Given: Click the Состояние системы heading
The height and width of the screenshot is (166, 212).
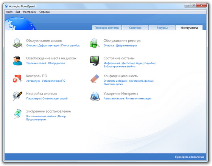Looking at the screenshot, I should click(119, 58).
